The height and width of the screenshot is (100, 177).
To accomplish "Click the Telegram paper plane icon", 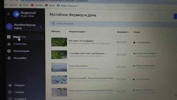I will pos(10,85).
